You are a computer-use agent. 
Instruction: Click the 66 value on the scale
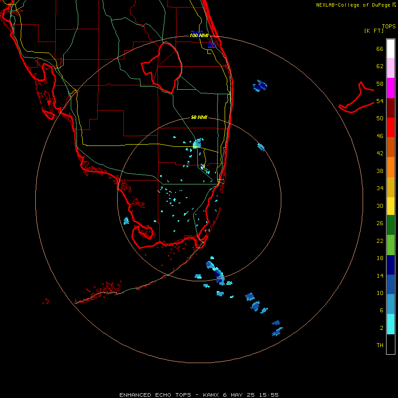point(380,49)
